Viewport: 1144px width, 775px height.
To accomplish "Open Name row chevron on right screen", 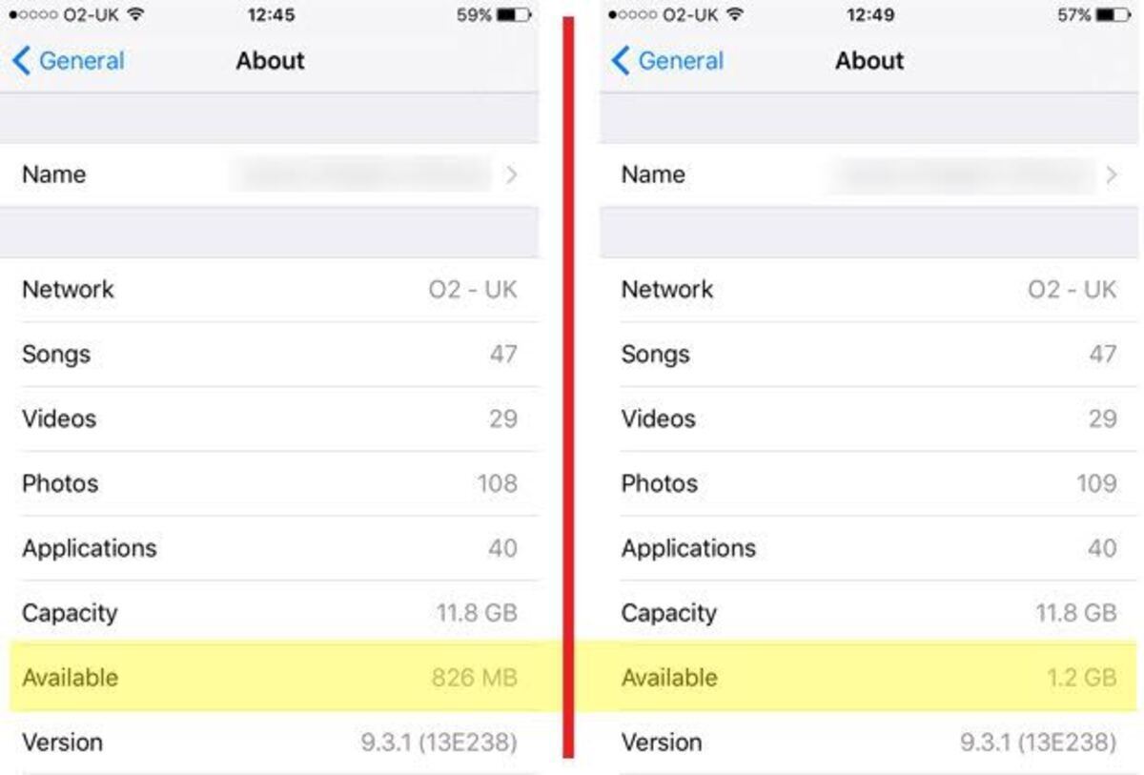I will point(1111,174).
